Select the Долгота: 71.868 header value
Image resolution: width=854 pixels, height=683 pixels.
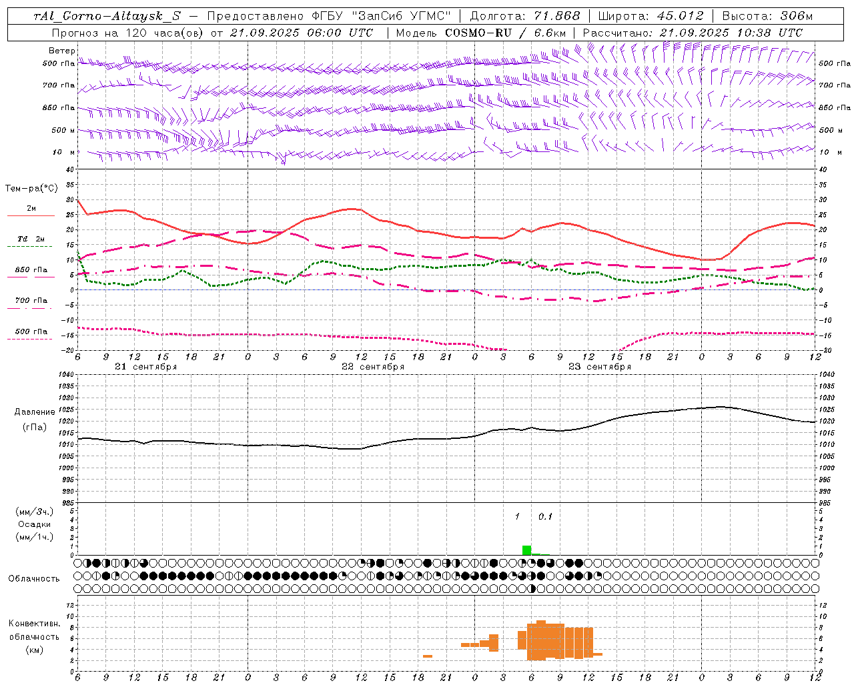[525, 17]
